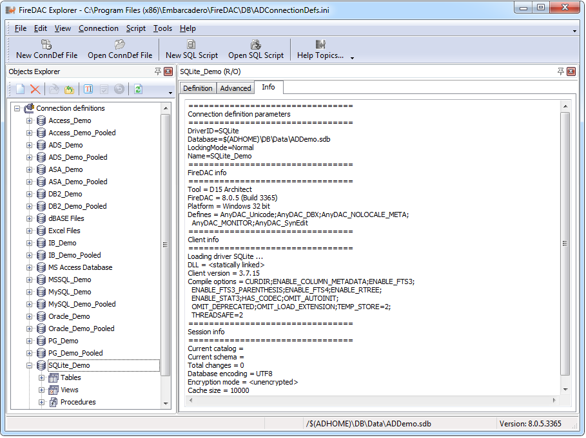Click the Connection definitions root icon

29,108
